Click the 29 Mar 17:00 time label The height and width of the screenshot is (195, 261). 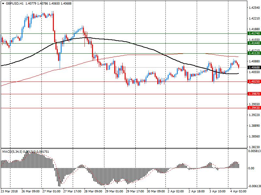[x=135, y=191]
